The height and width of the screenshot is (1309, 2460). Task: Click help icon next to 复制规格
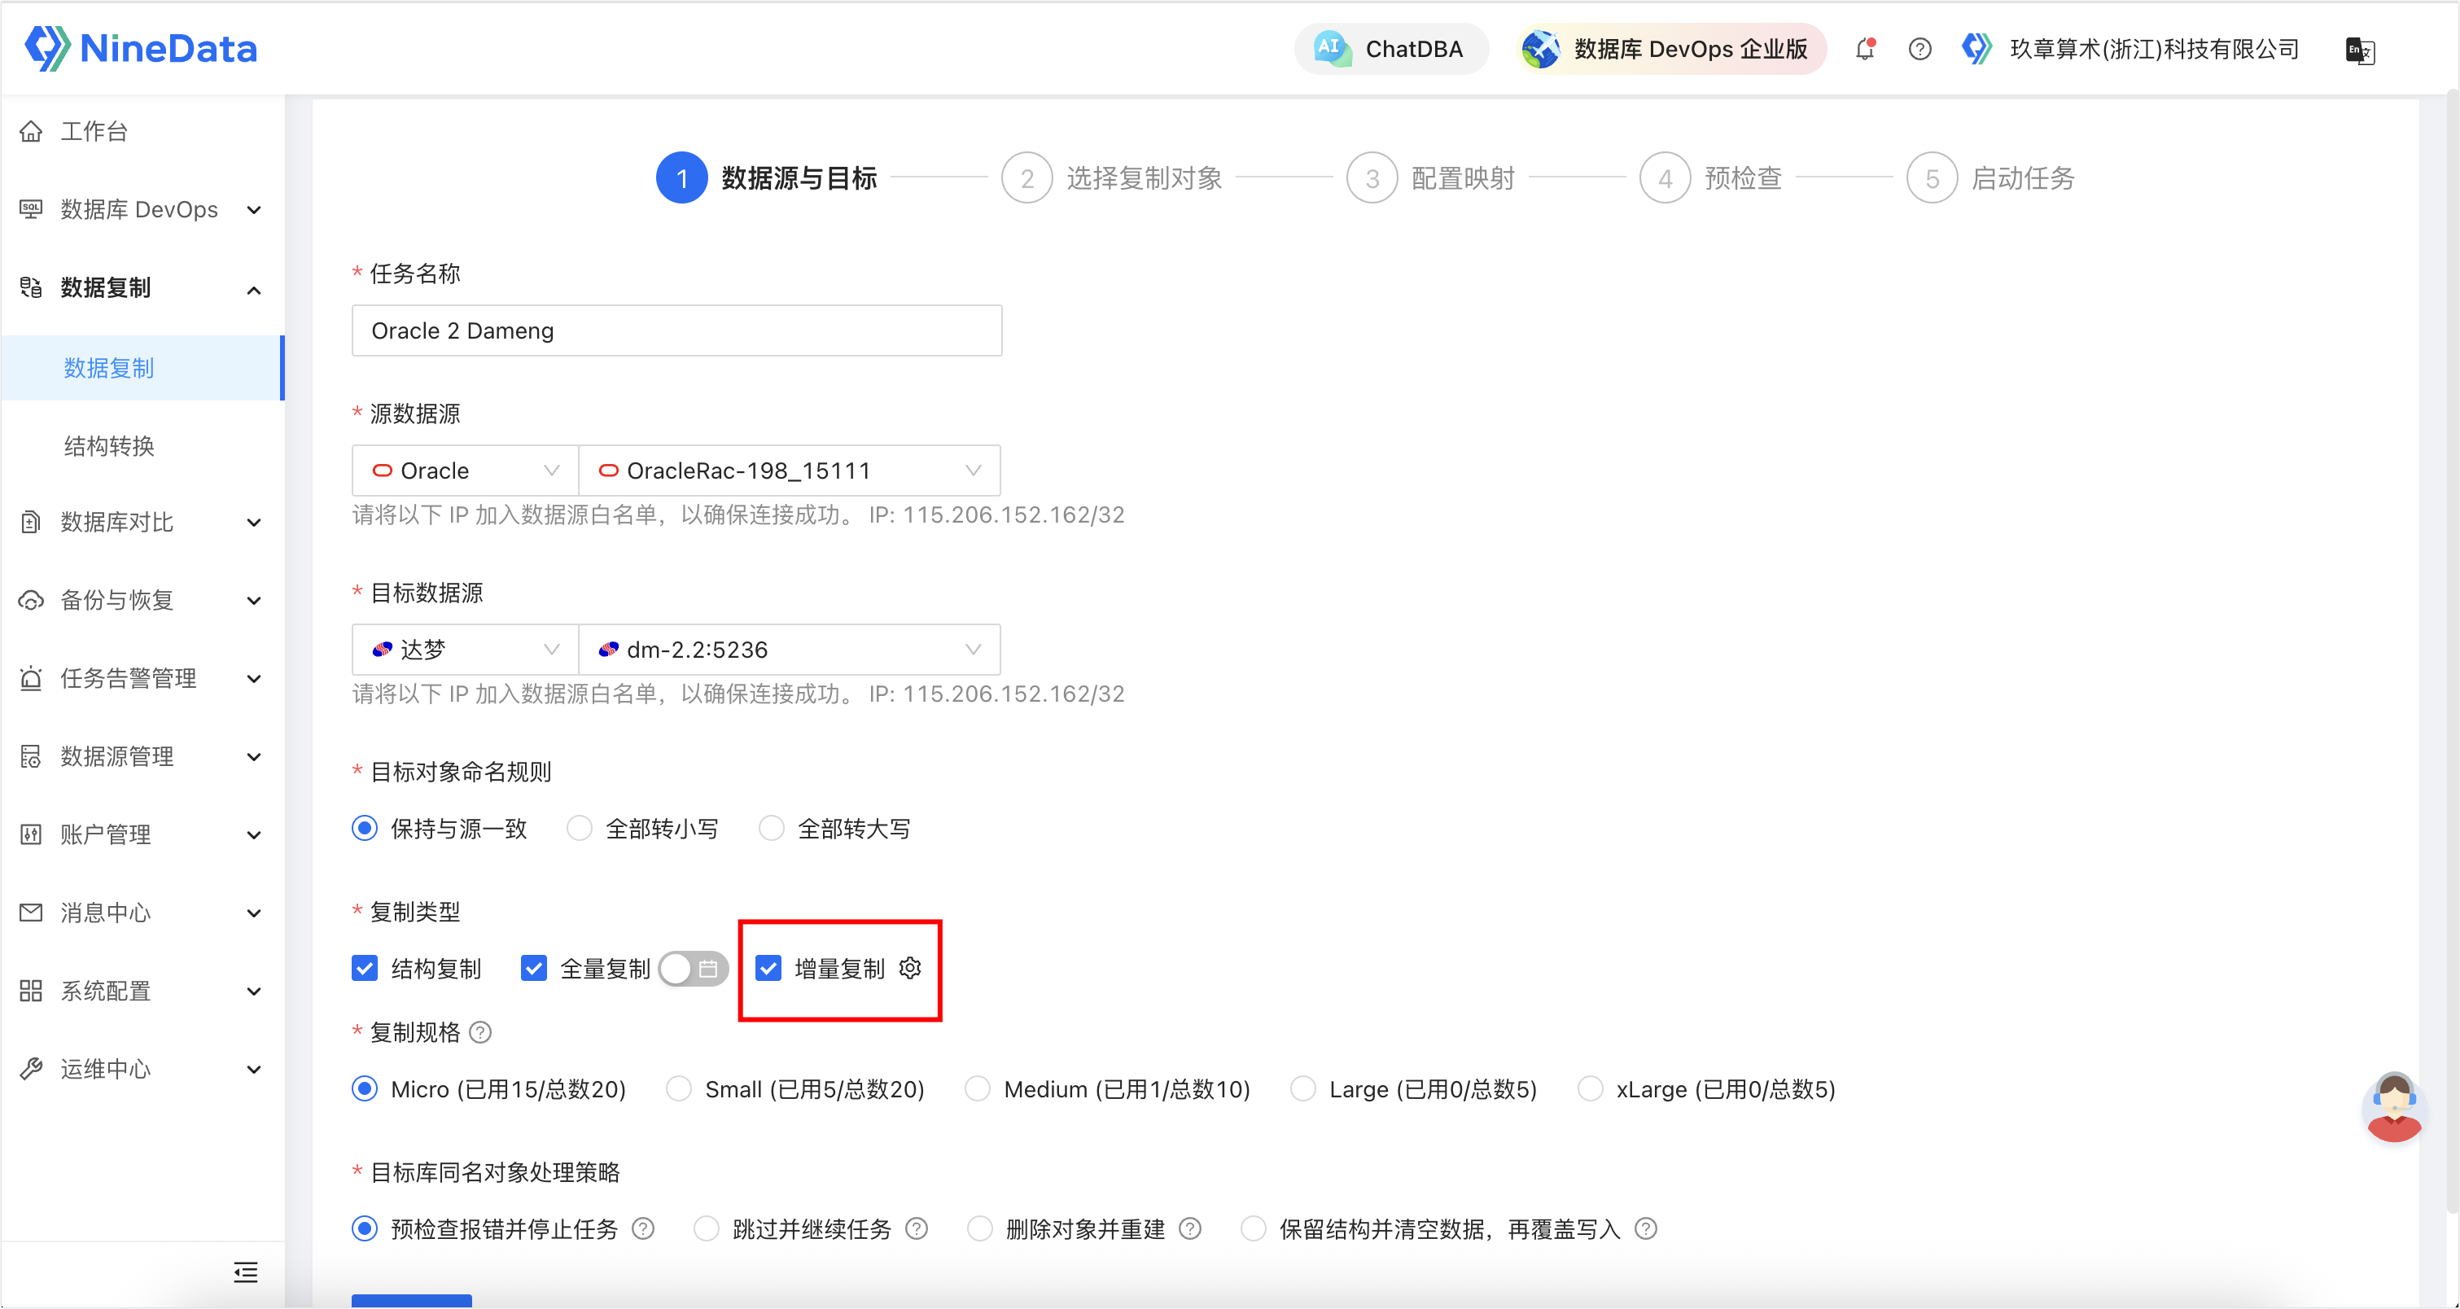481,1032
